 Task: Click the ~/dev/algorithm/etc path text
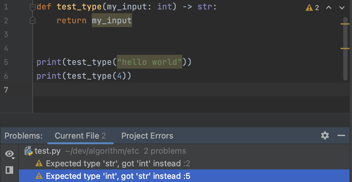coord(102,151)
